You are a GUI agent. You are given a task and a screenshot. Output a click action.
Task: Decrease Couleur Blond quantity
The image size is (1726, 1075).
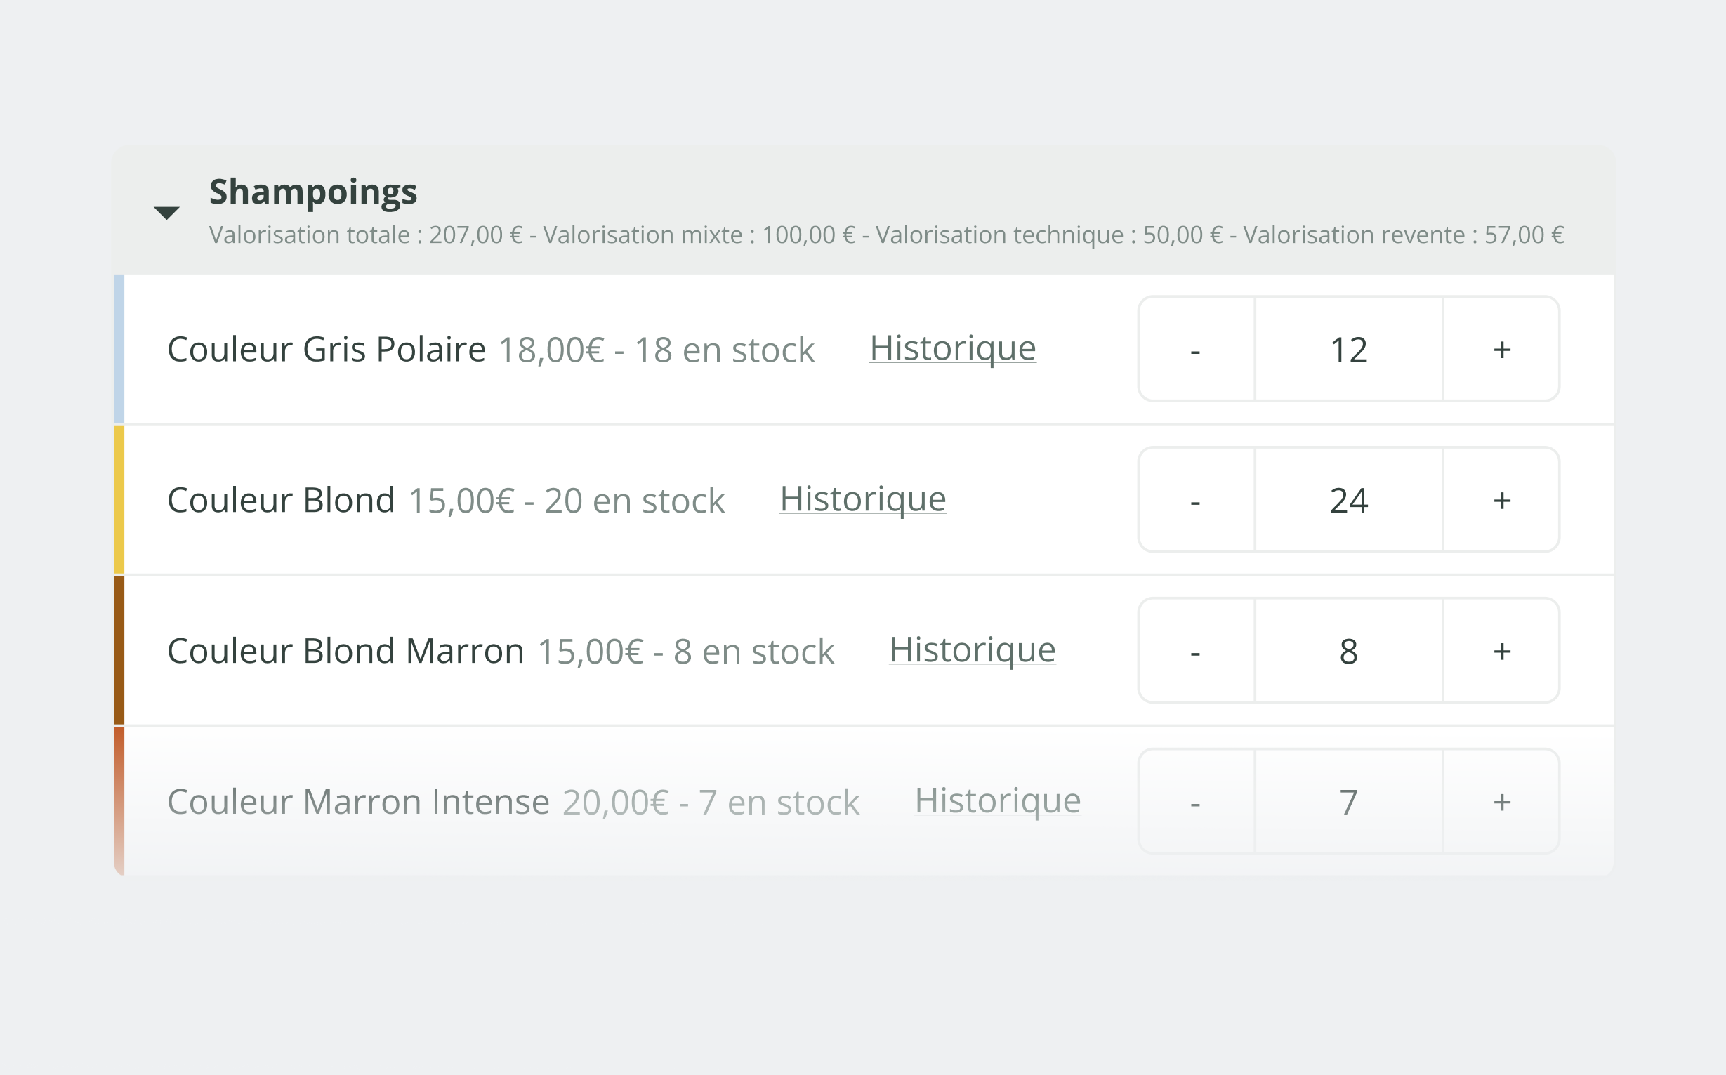1196,500
